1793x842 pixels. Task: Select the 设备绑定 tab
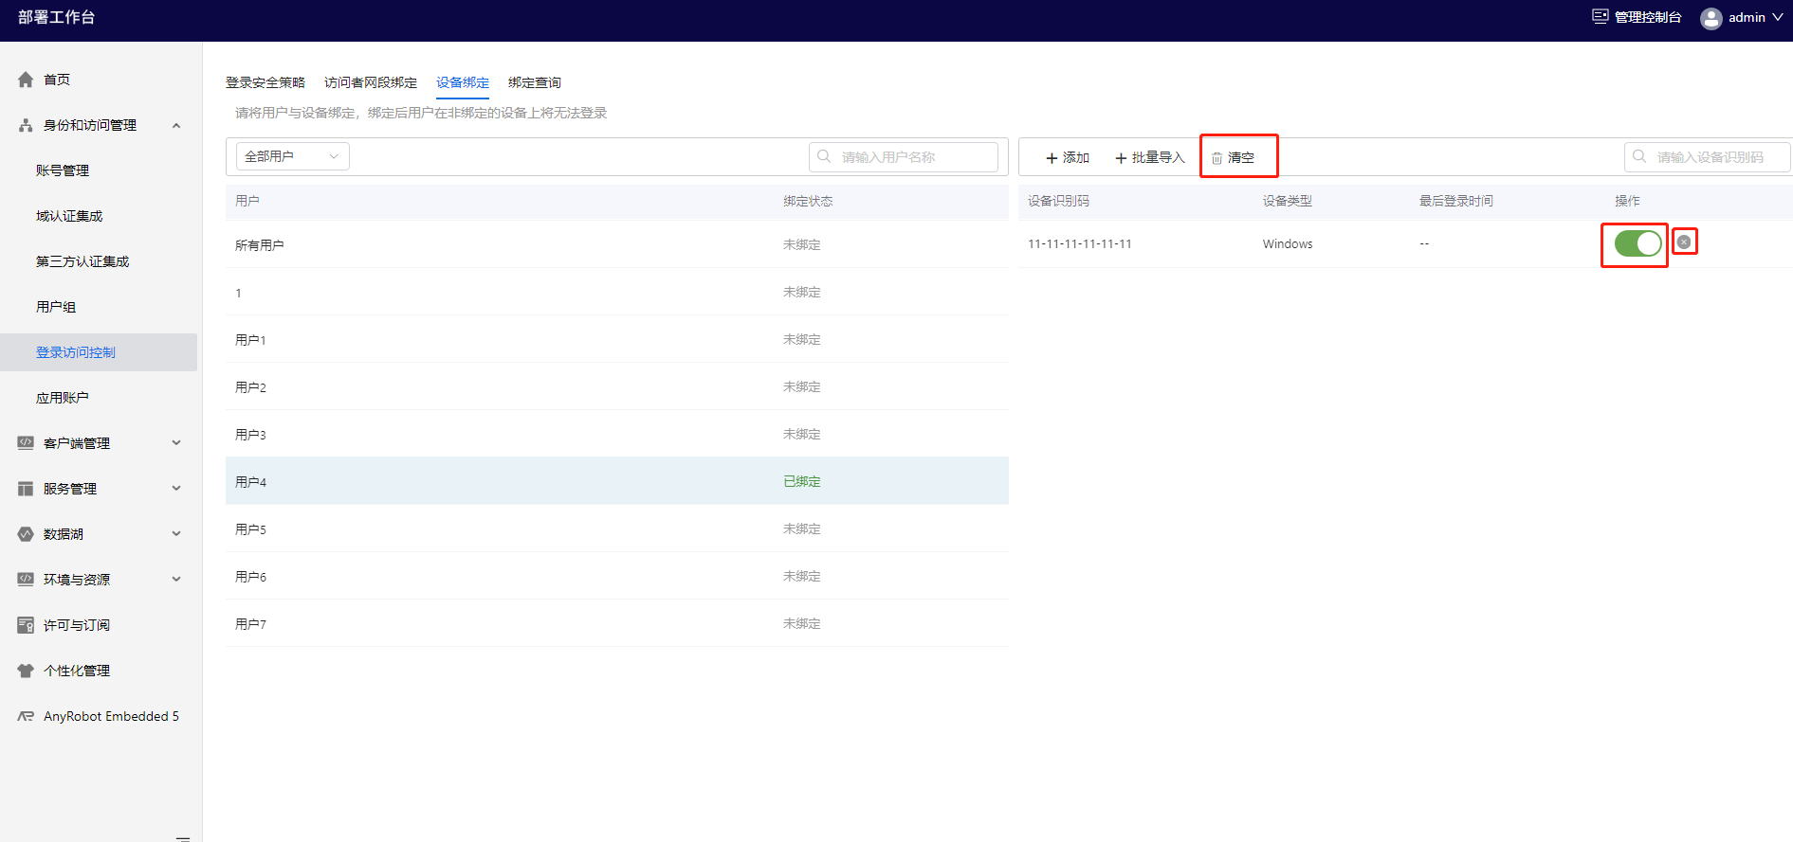click(x=463, y=82)
